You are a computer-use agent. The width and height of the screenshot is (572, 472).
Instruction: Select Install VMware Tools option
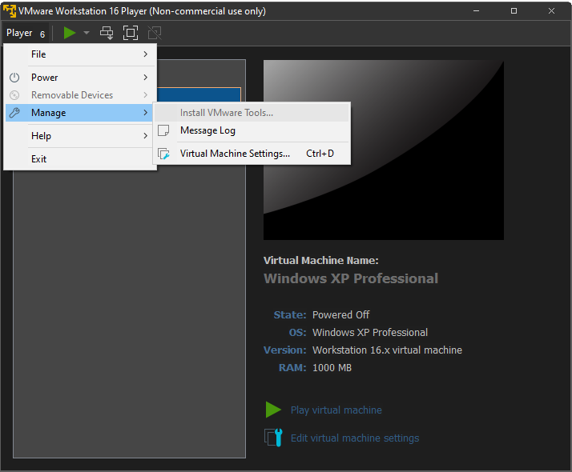[x=252, y=113]
